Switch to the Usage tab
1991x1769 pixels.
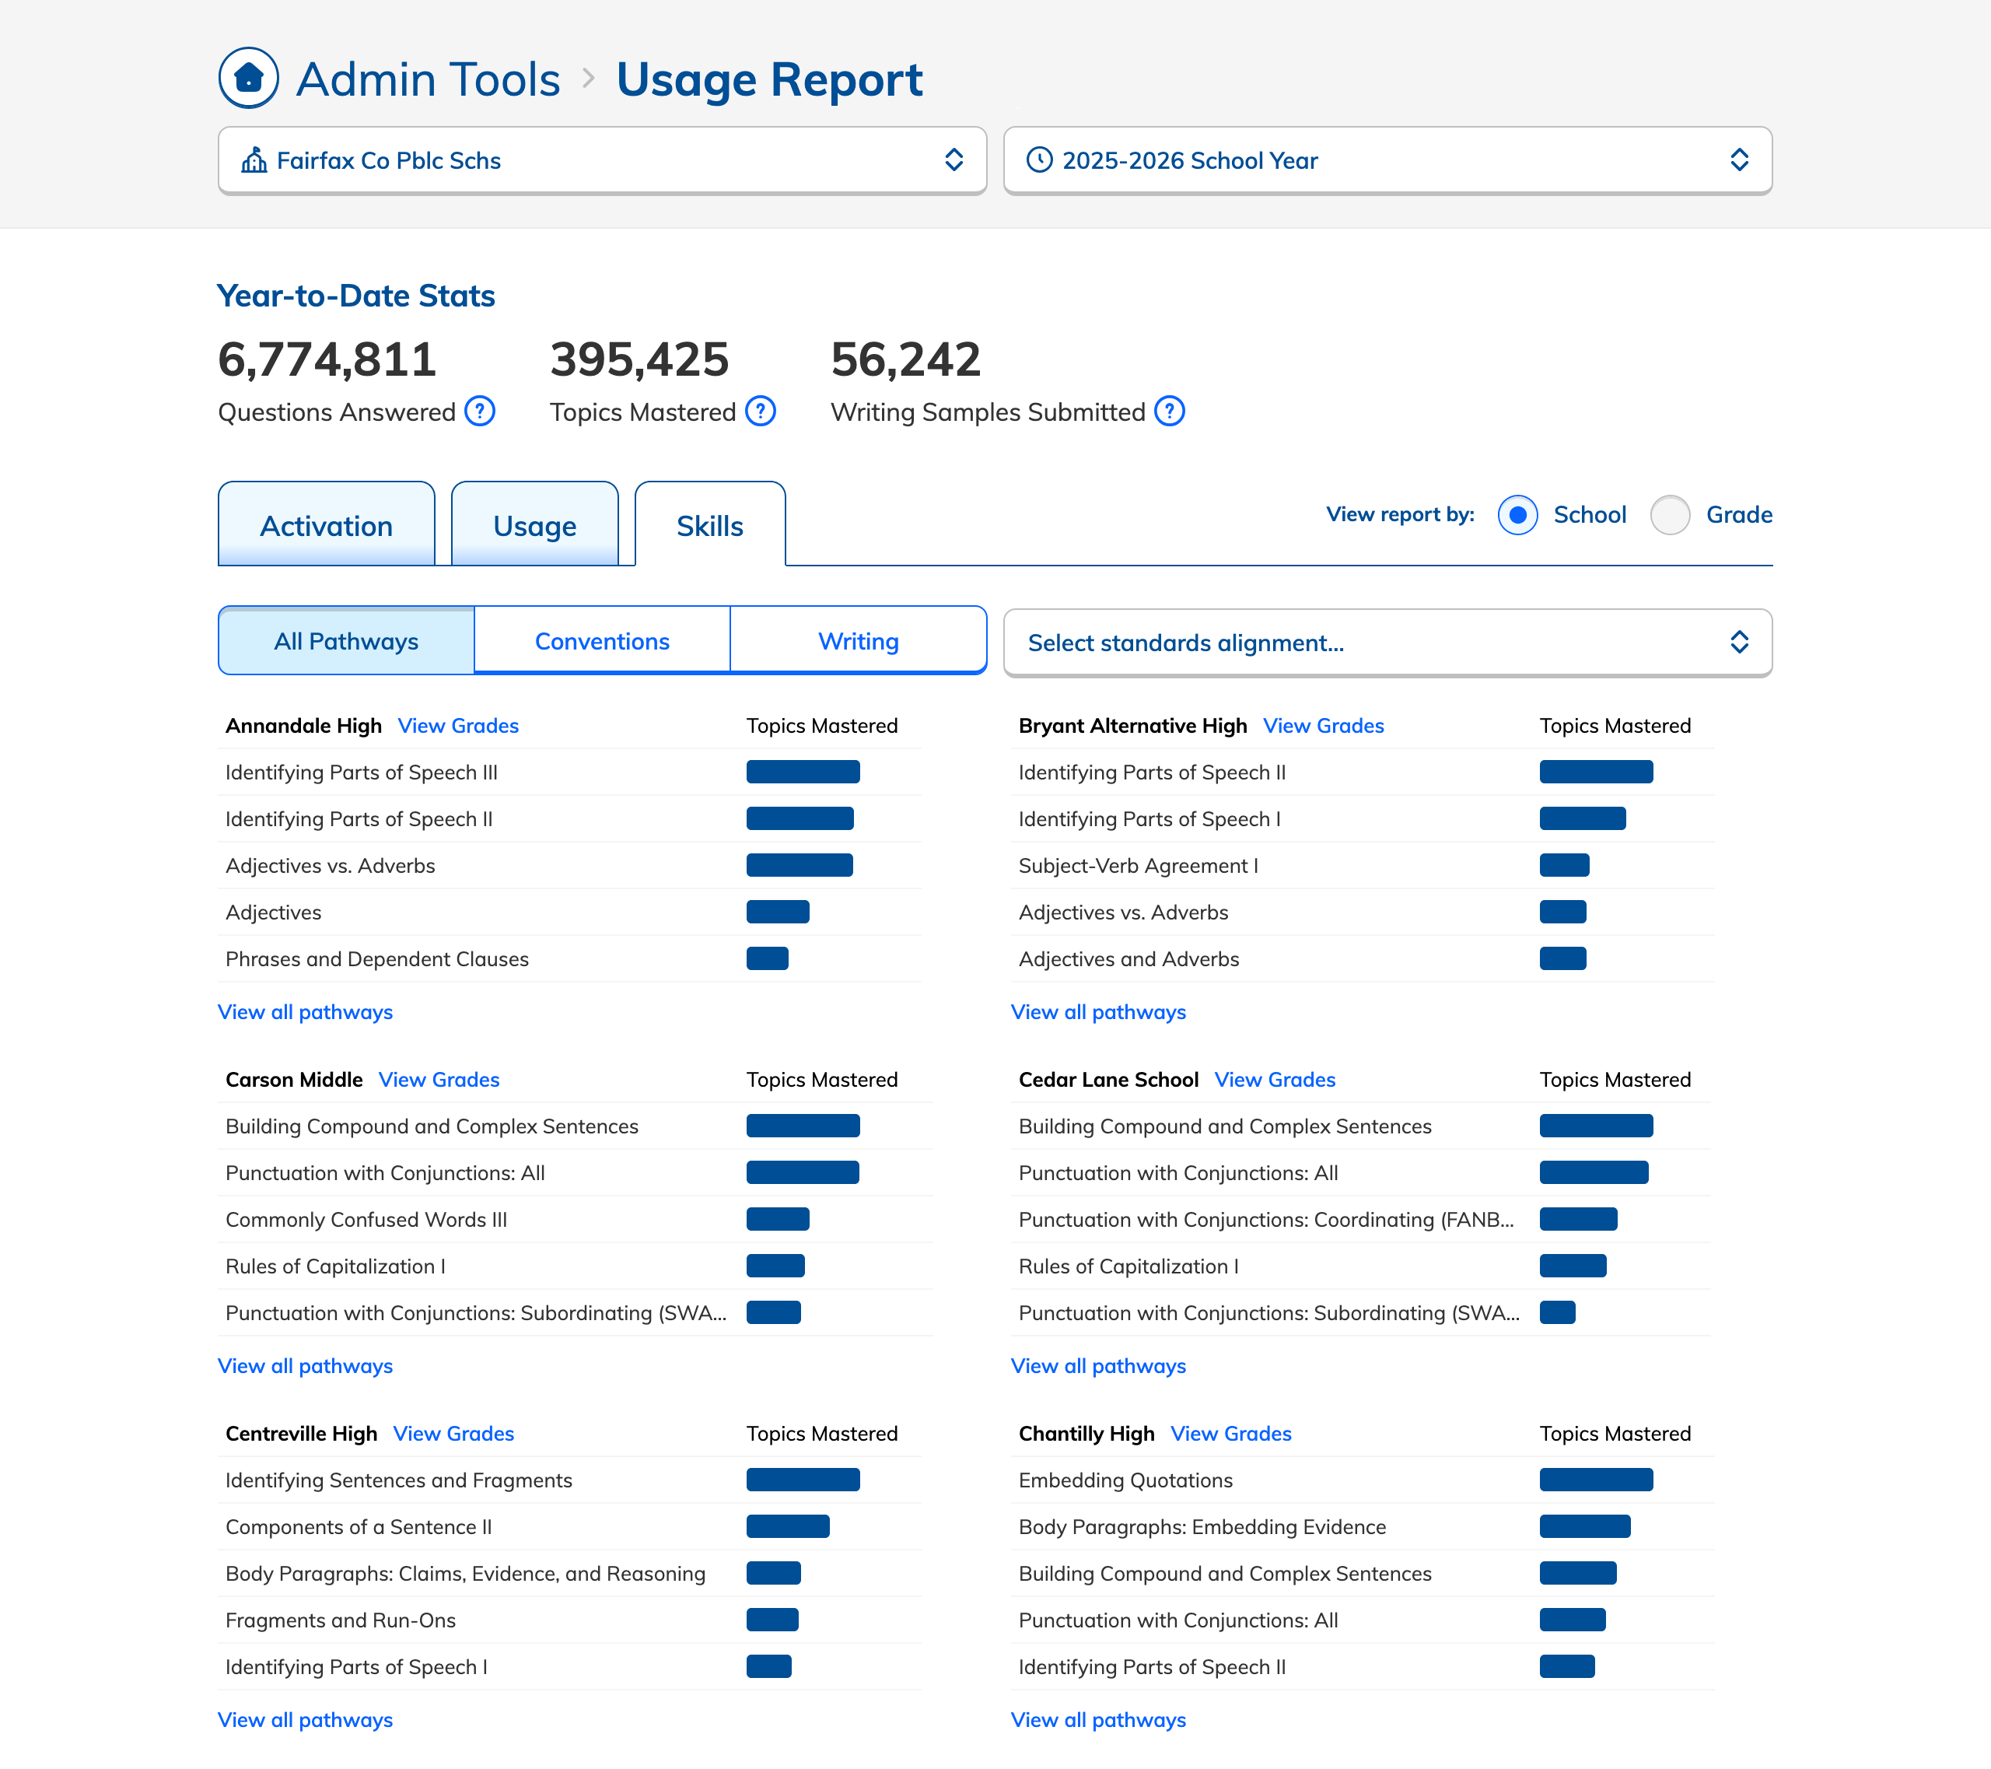click(535, 526)
